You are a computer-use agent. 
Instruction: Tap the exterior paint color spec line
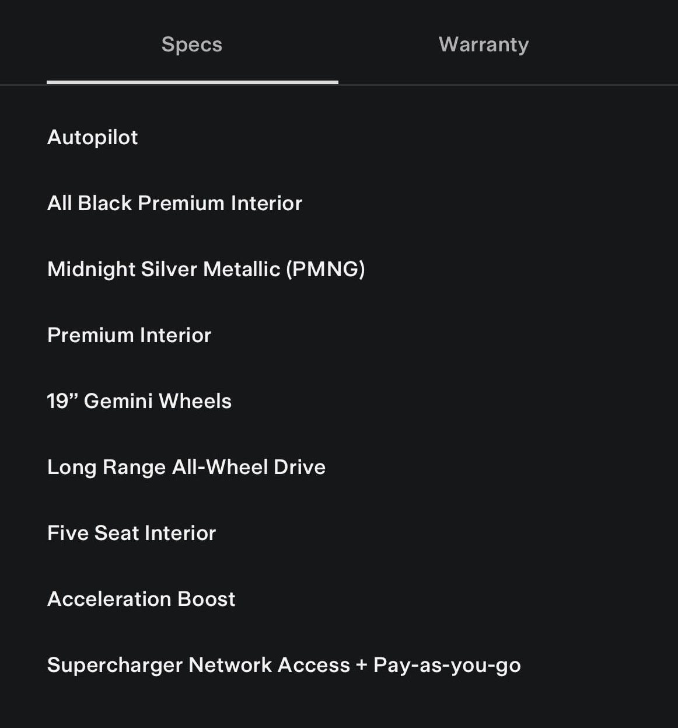click(206, 269)
